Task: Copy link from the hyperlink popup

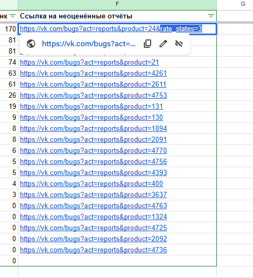Action: coord(147,44)
